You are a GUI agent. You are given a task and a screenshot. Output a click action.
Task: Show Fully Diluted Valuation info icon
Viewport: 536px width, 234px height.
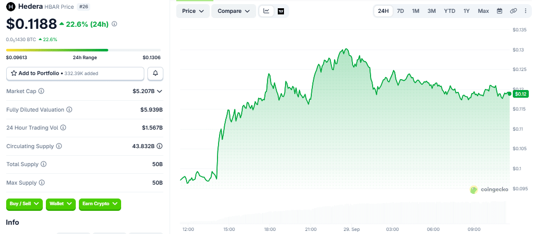pos(69,110)
